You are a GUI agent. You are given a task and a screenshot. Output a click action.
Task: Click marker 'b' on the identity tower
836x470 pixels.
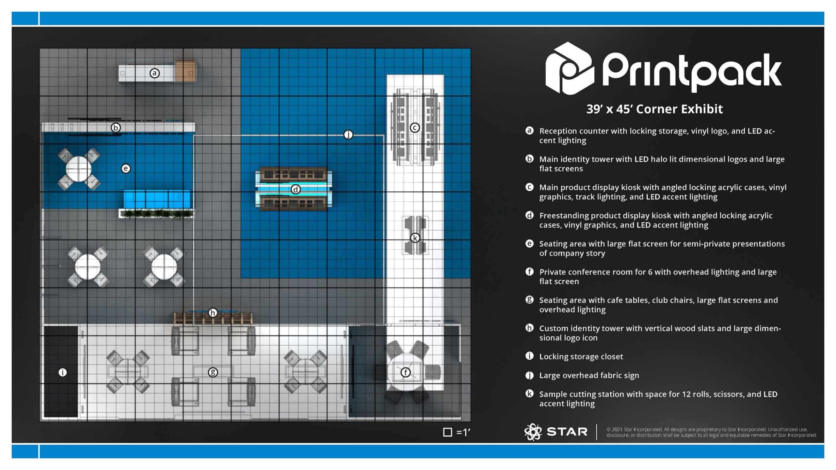[x=116, y=128]
